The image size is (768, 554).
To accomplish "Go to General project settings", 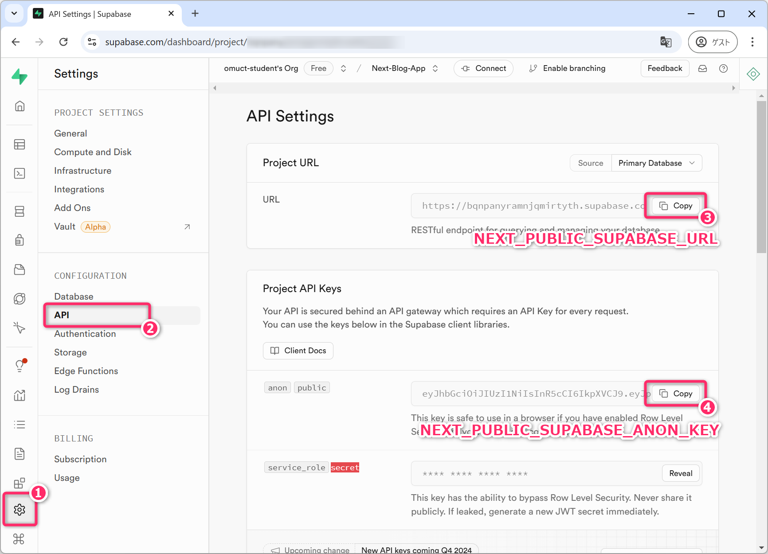I will [71, 133].
